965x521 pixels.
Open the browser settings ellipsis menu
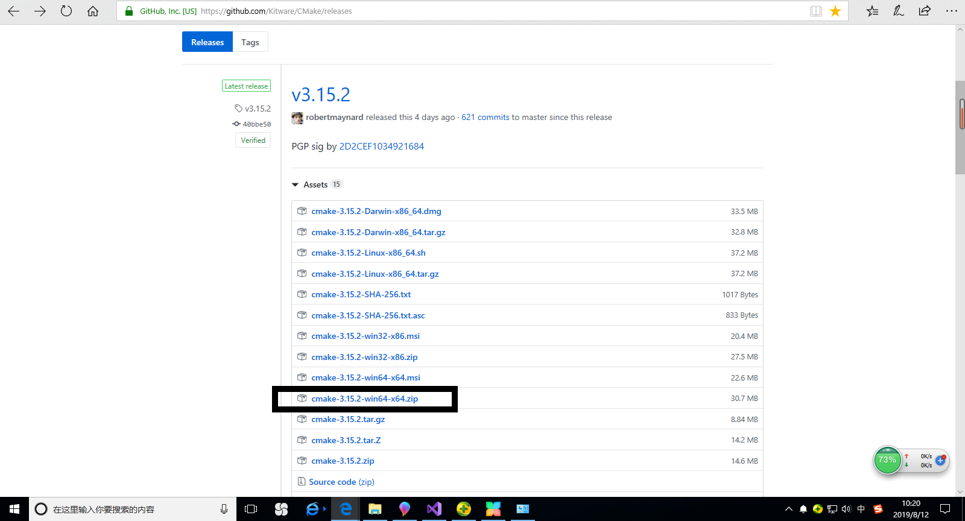tap(952, 11)
